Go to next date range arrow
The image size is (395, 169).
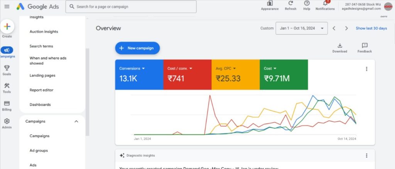(346, 28)
